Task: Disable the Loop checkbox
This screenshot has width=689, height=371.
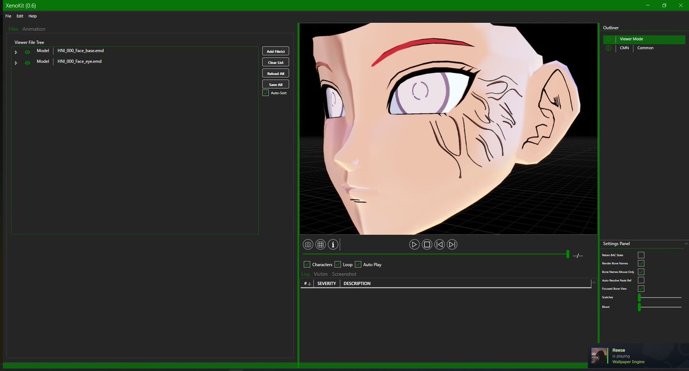Action: 337,264
